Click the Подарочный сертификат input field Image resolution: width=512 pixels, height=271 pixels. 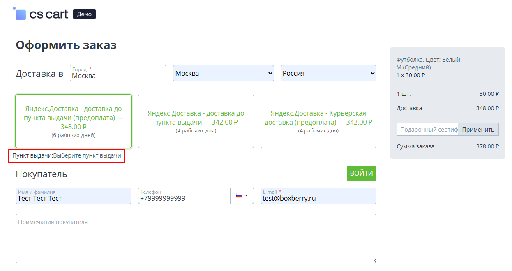[427, 129]
